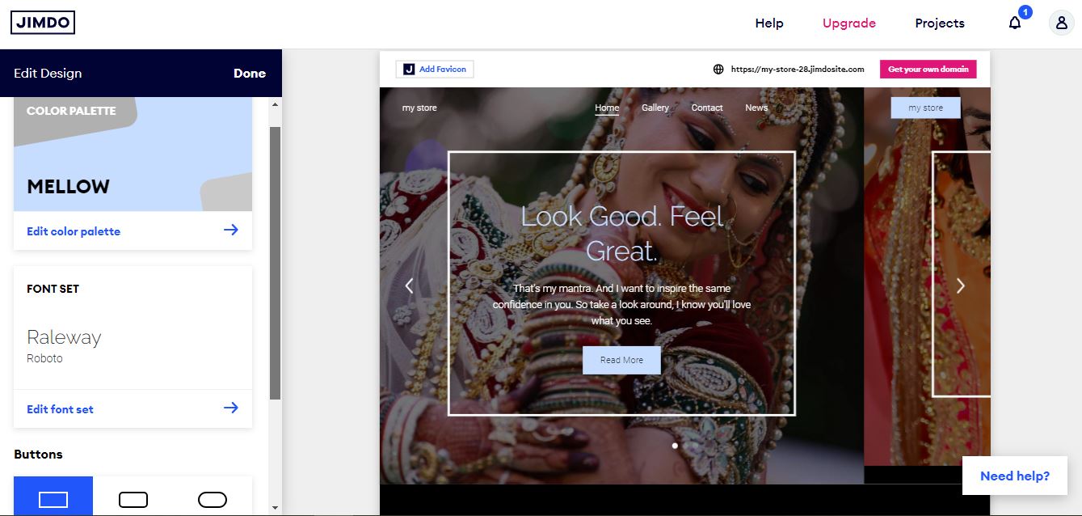Open Edit font set
The width and height of the screenshot is (1082, 516).
coord(60,409)
